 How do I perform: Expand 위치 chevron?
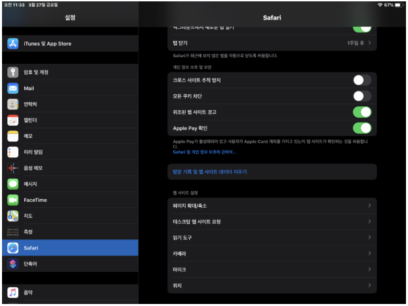coord(370,285)
